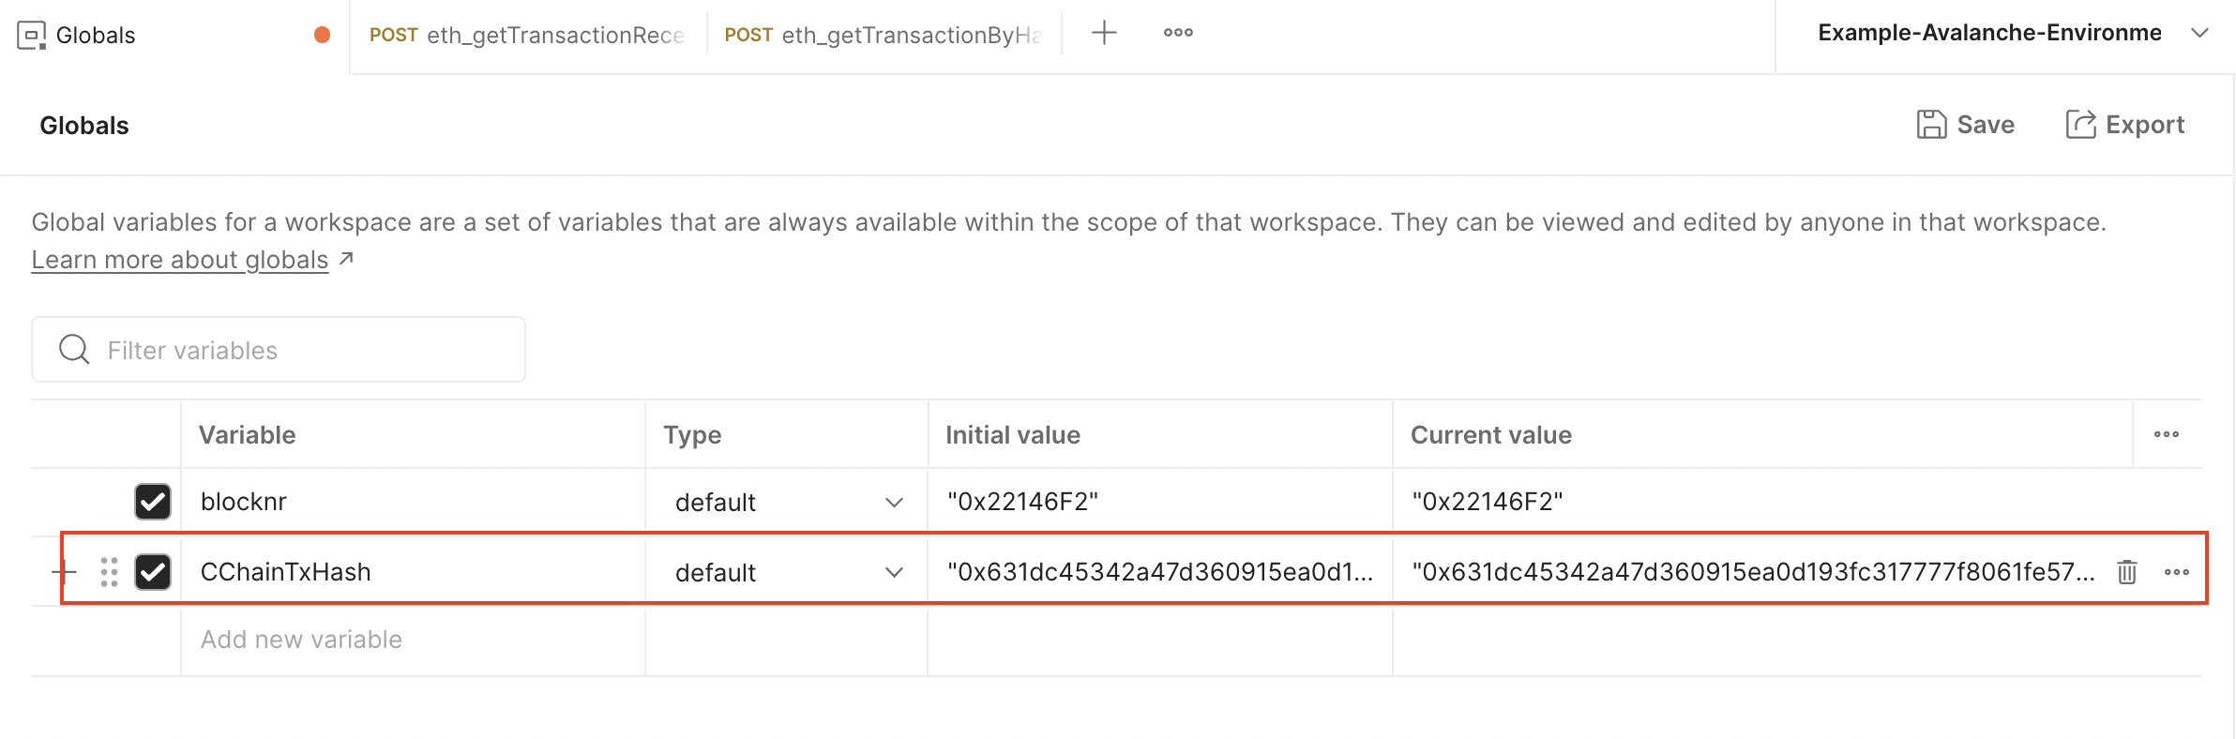
Task: Open tab overflow options menu
Action: click(x=1178, y=33)
